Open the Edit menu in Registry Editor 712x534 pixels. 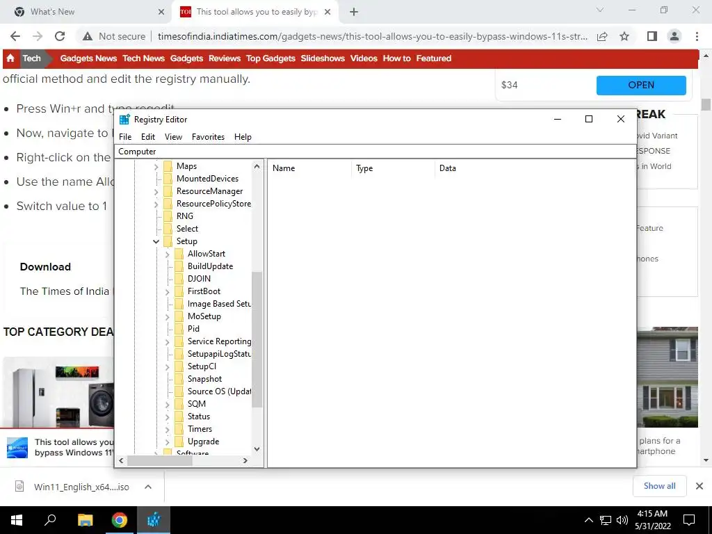coord(148,137)
